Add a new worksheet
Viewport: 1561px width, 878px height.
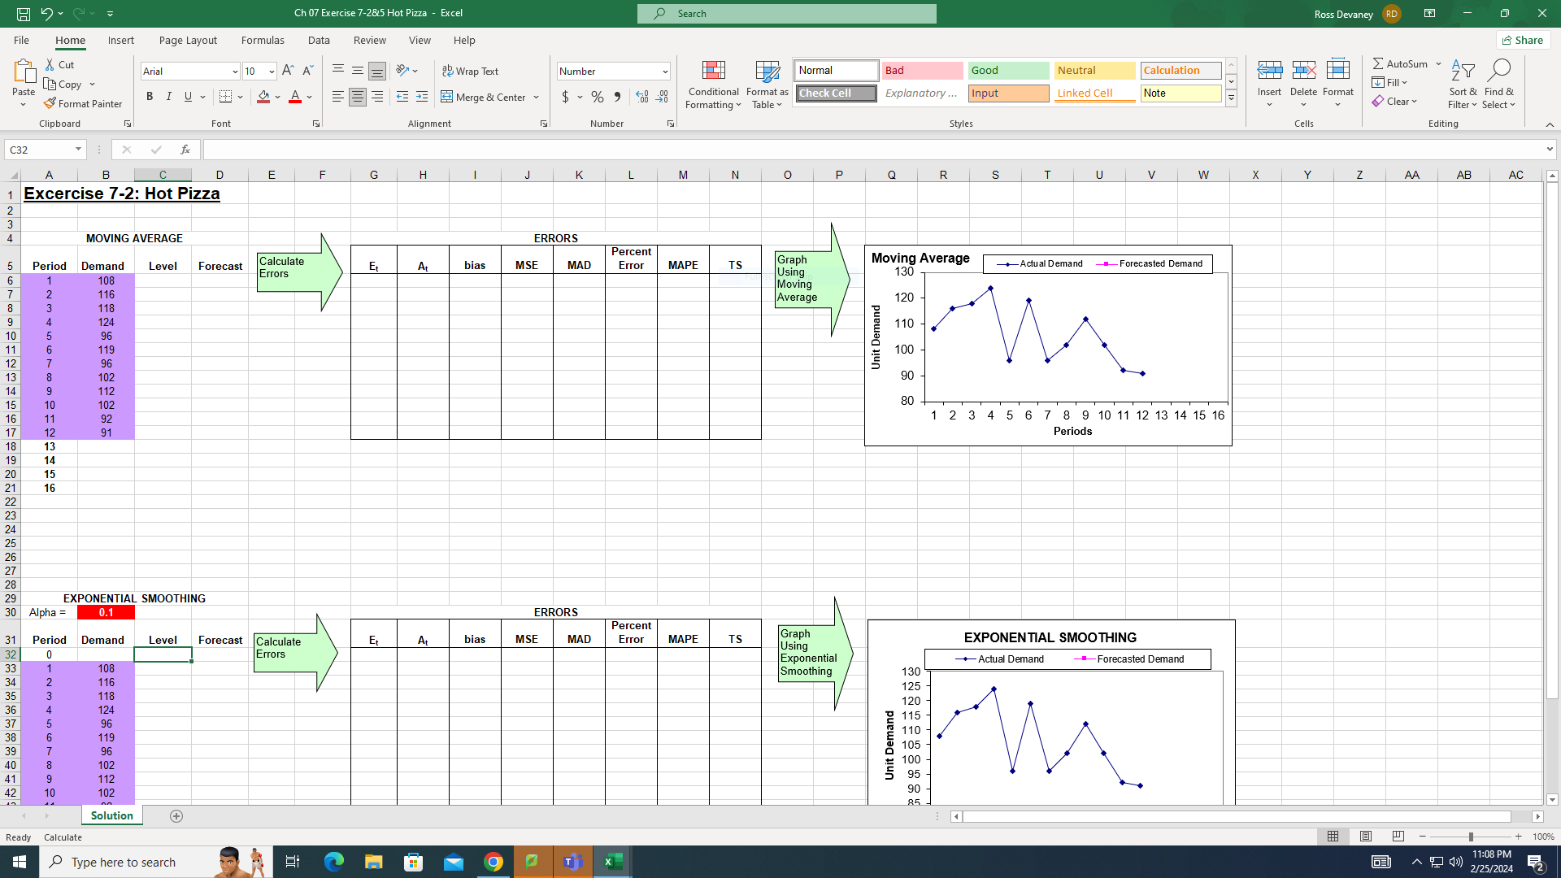tap(176, 815)
